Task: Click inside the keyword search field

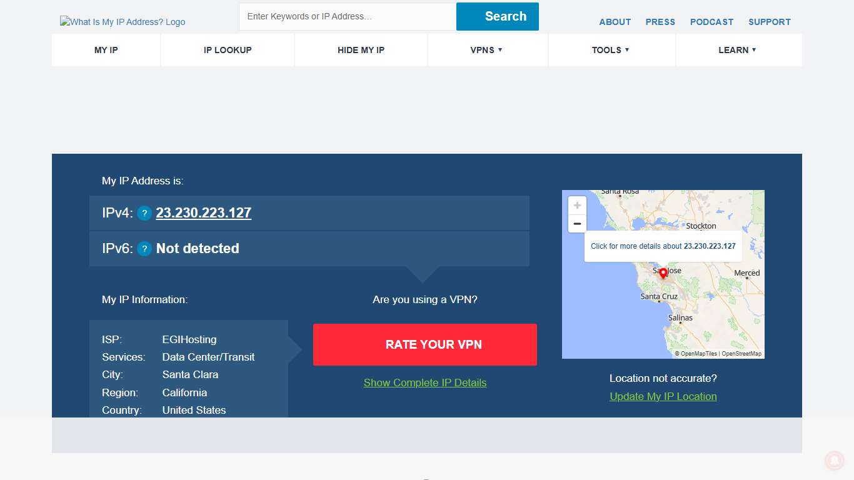Action: (x=346, y=16)
